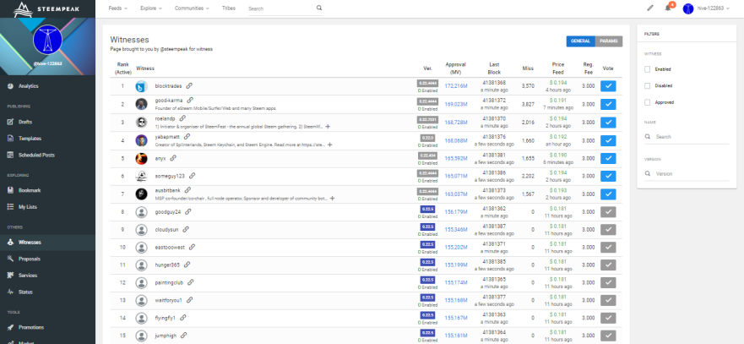Open the Feeds dropdown menu
The width and height of the screenshot is (744, 344).
point(117,8)
